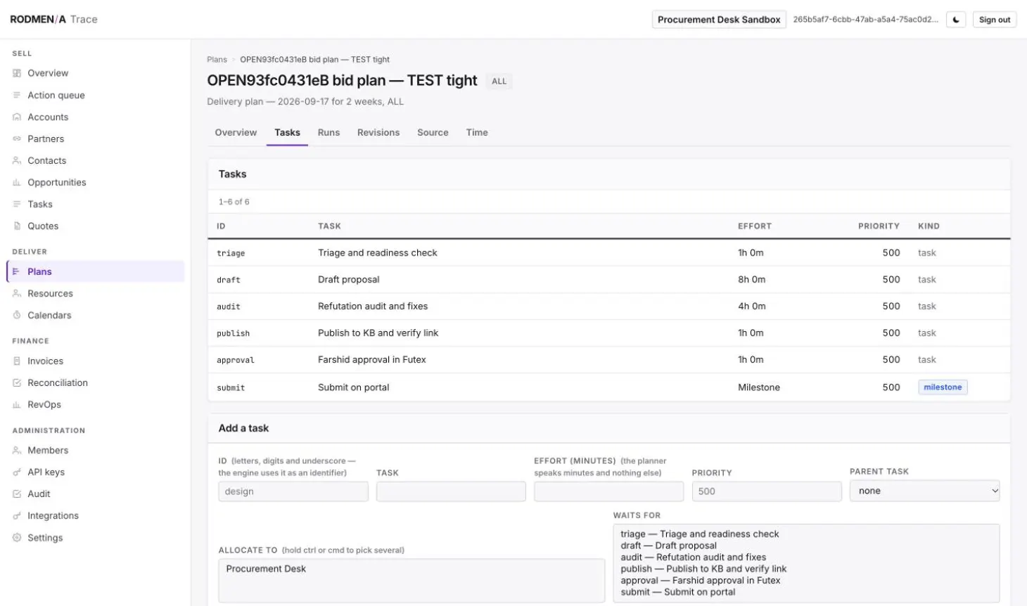Switch to the Overview tab
Image resolution: width=1027 pixels, height=606 pixels.
(x=236, y=132)
